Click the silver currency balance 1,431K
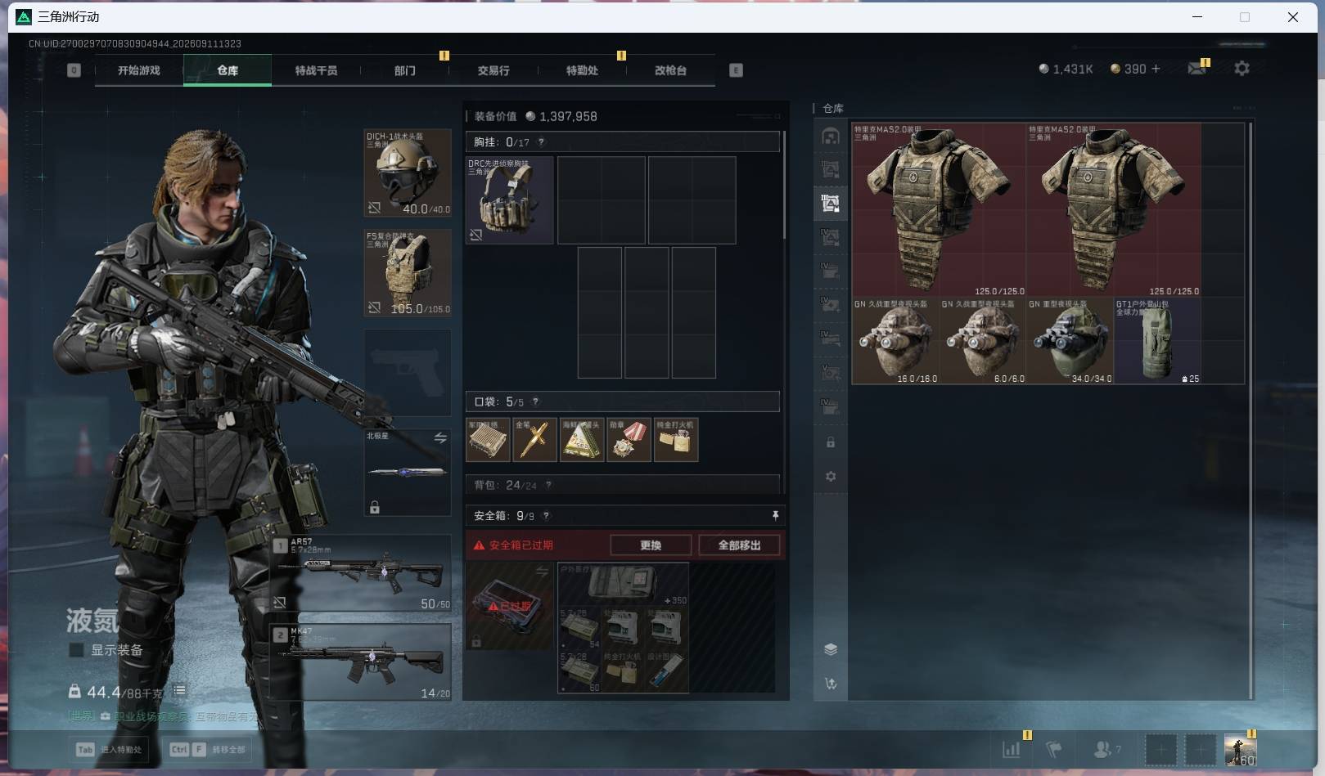The image size is (1325, 776). click(1066, 70)
